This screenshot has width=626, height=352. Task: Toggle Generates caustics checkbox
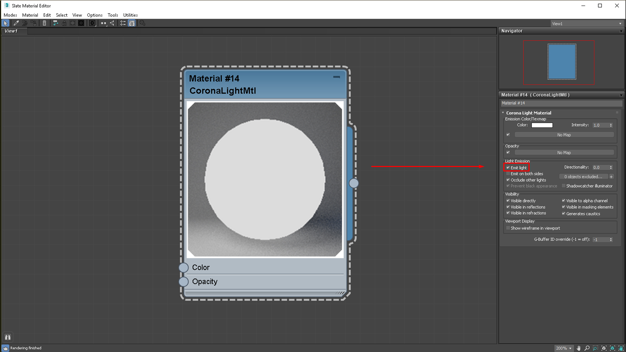click(x=563, y=214)
